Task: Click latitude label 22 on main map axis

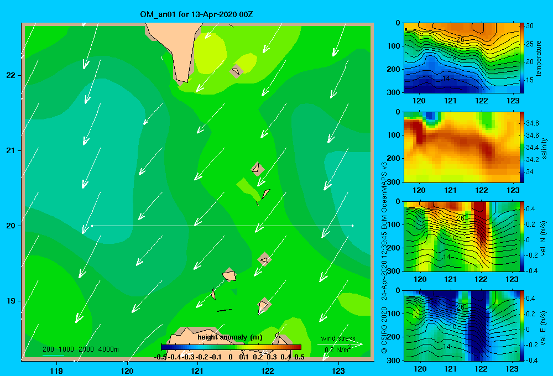Action: click(x=10, y=76)
